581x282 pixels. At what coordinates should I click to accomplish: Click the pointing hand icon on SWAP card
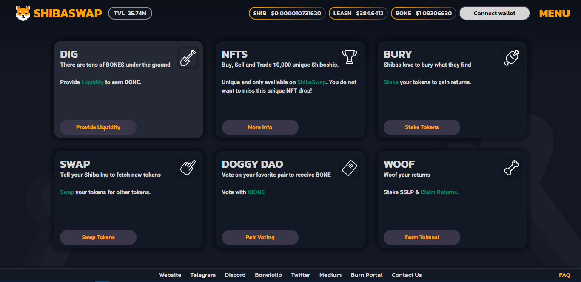tap(188, 167)
